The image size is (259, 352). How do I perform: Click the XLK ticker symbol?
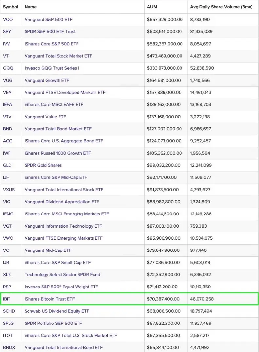[7, 274]
